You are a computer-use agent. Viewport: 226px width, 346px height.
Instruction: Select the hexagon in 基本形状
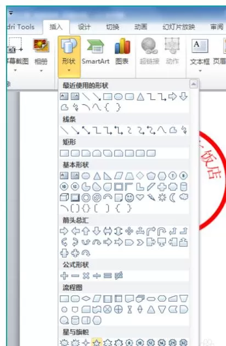[162, 176]
